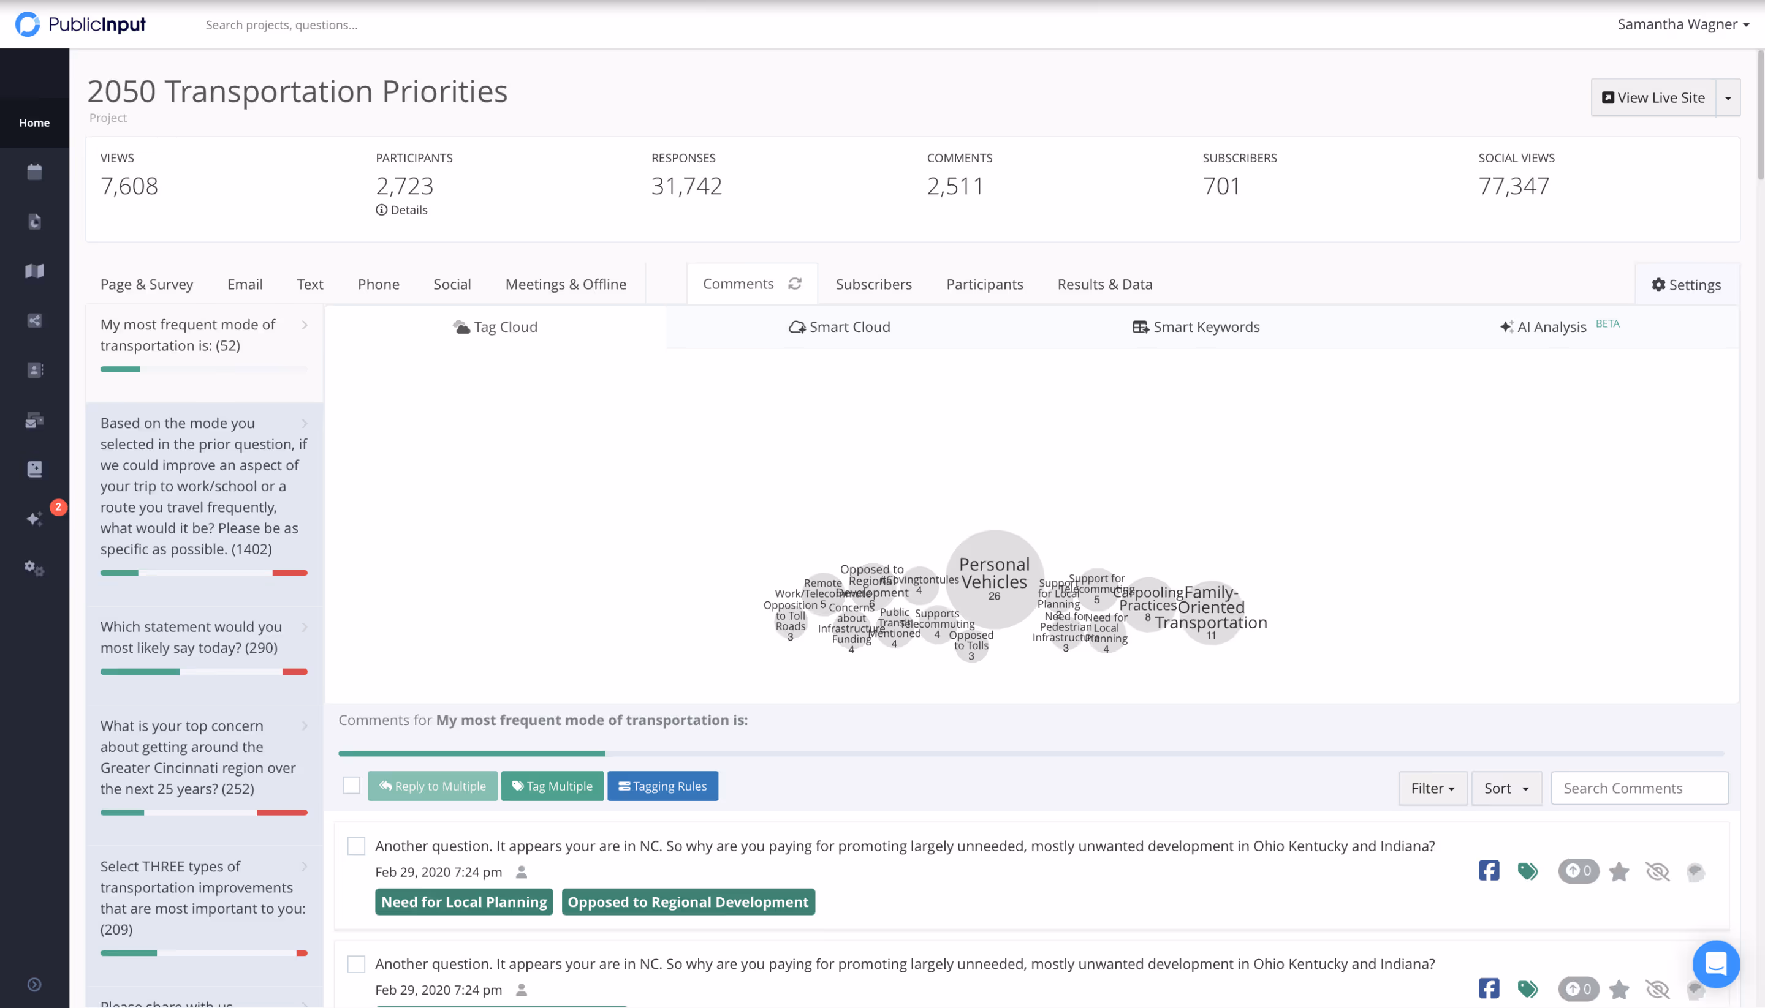This screenshot has height=1008, width=1765.
Task: Open the Sort dropdown
Action: [x=1506, y=789]
